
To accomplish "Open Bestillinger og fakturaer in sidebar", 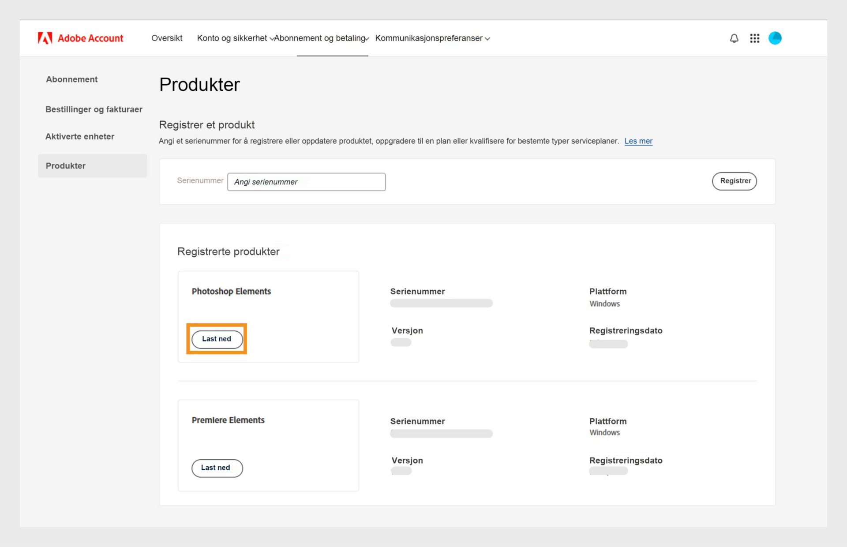I will 94,109.
